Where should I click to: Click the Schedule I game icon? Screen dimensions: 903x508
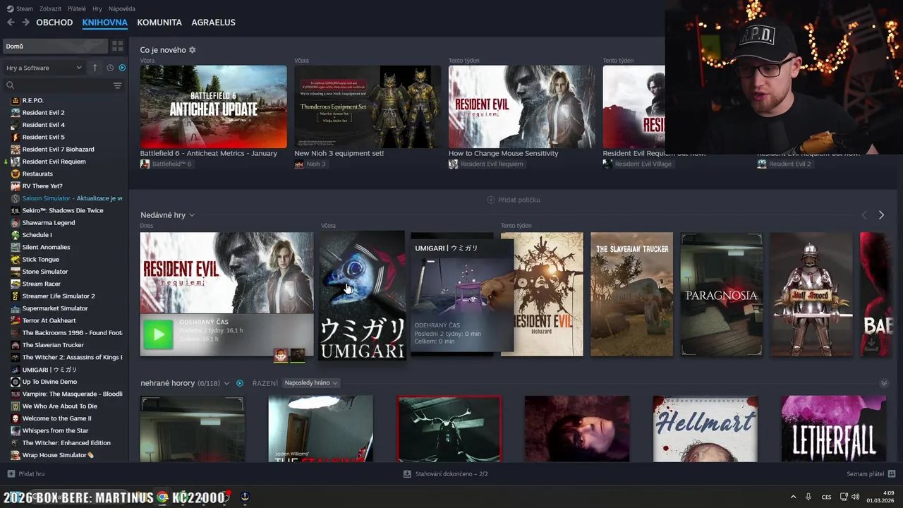click(16, 235)
